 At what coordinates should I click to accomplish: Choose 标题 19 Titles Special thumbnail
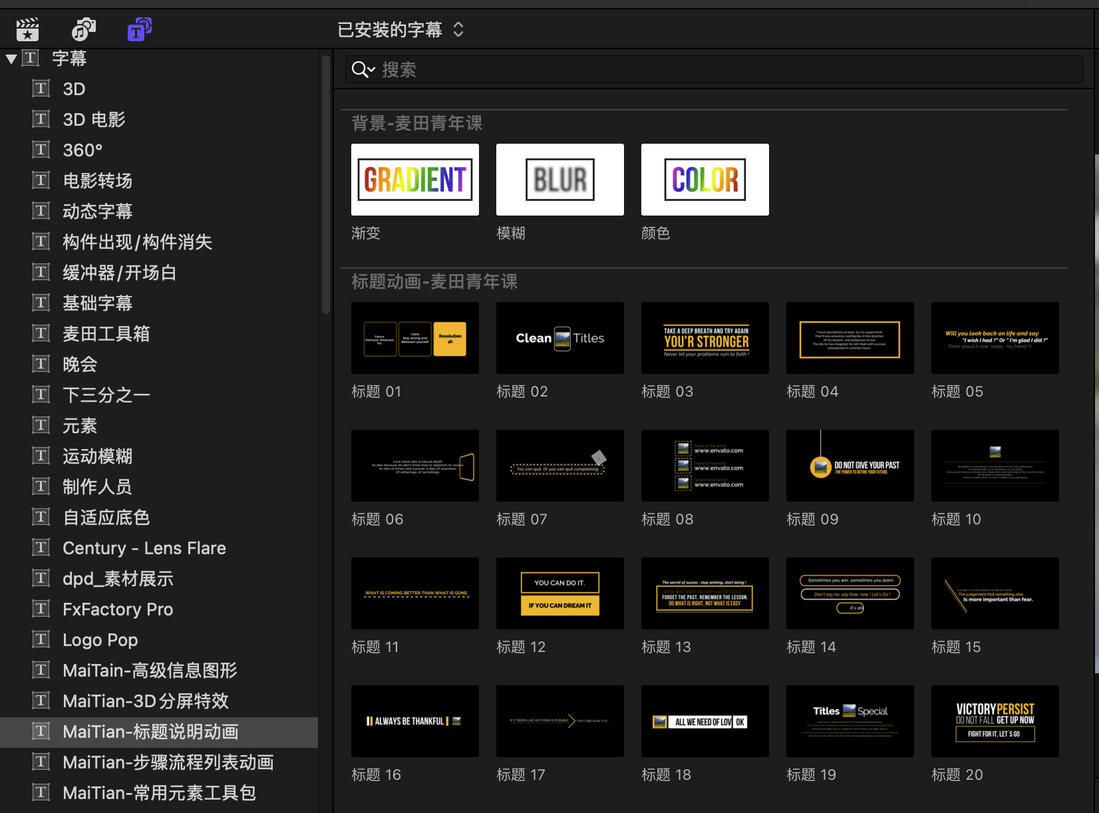pos(850,721)
